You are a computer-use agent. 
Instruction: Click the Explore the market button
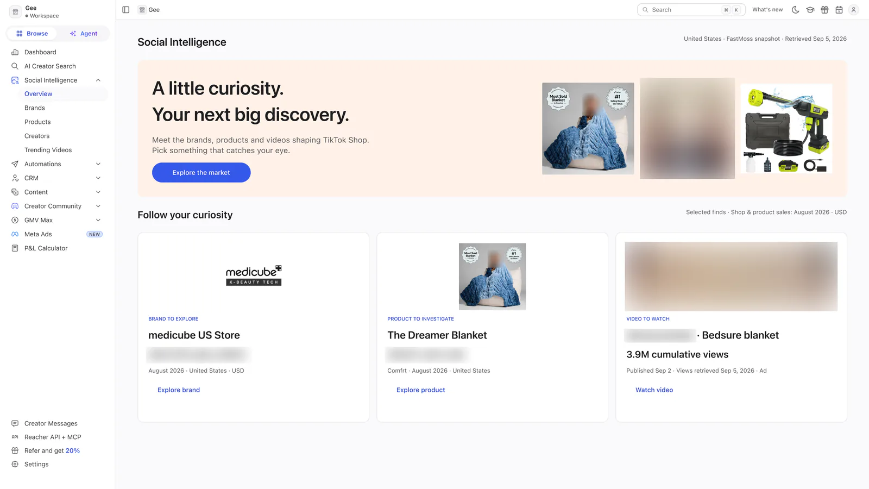click(201, 173)
